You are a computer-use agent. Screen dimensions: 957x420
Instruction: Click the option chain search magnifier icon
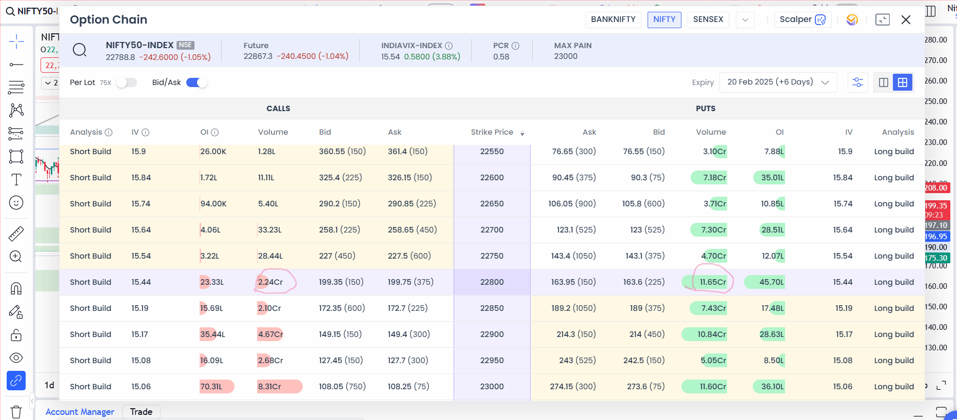(80, 50)
